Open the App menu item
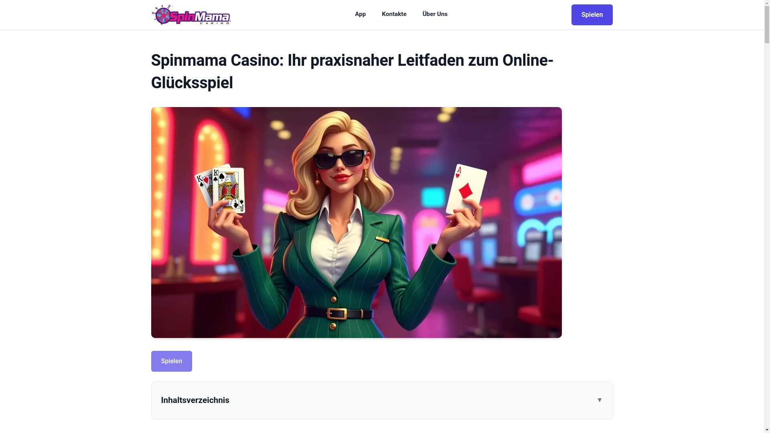This screenshot has height=433, width=770. click(360, 14)
